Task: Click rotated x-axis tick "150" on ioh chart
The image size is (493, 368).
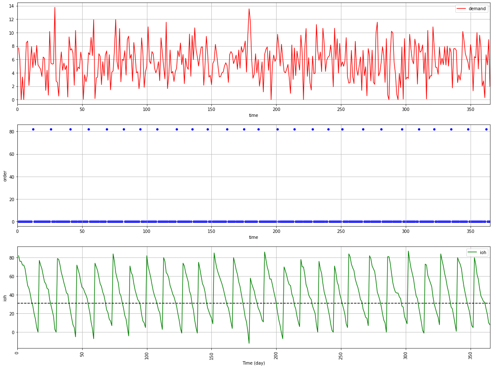Action: 212,355
